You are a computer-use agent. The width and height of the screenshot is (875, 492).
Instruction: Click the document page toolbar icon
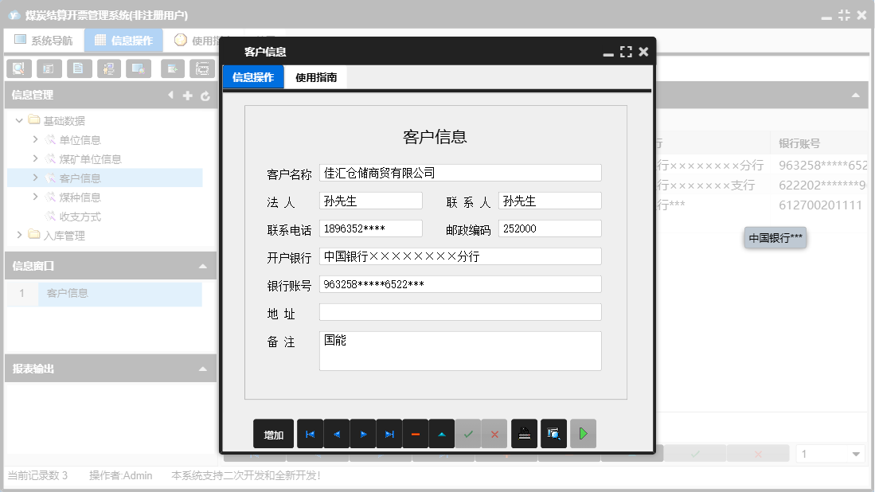pyautogui.click(x=79, y=68)
